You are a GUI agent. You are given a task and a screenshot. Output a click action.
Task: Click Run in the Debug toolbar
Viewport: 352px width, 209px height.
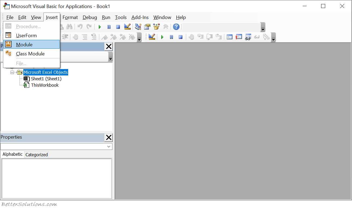click(x=162, y=37)
